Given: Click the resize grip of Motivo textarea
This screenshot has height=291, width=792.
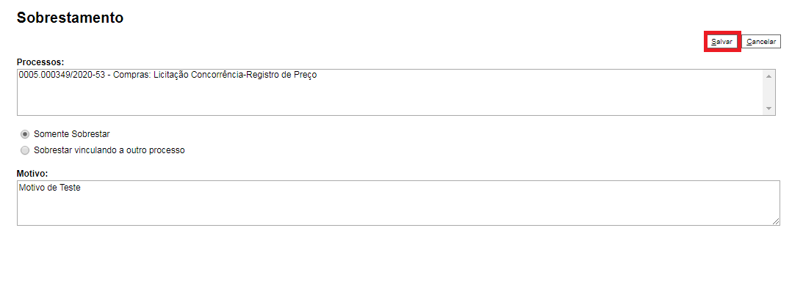Looking at the screenshot, I should point(775,221).
